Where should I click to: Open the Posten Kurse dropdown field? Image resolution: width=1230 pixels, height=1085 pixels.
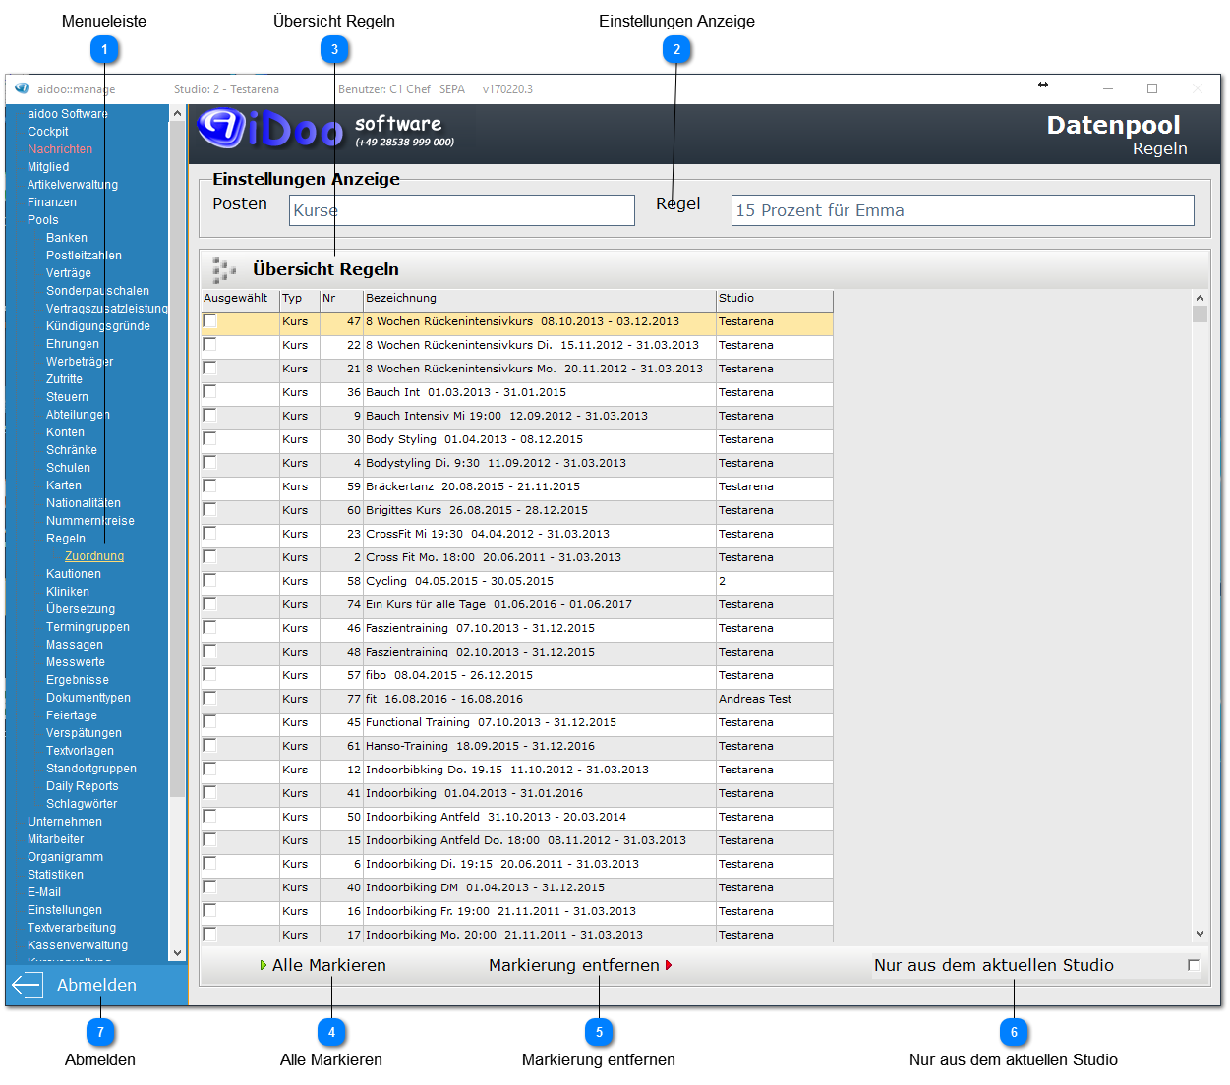click(462, 210)
